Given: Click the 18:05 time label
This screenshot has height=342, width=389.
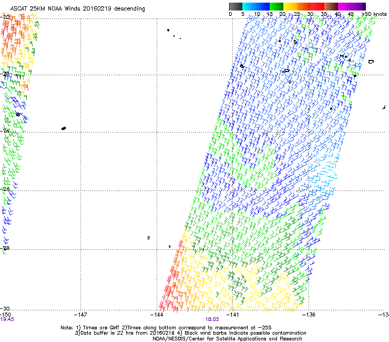Looking at the screenshot, I should (x=212, y=319).
